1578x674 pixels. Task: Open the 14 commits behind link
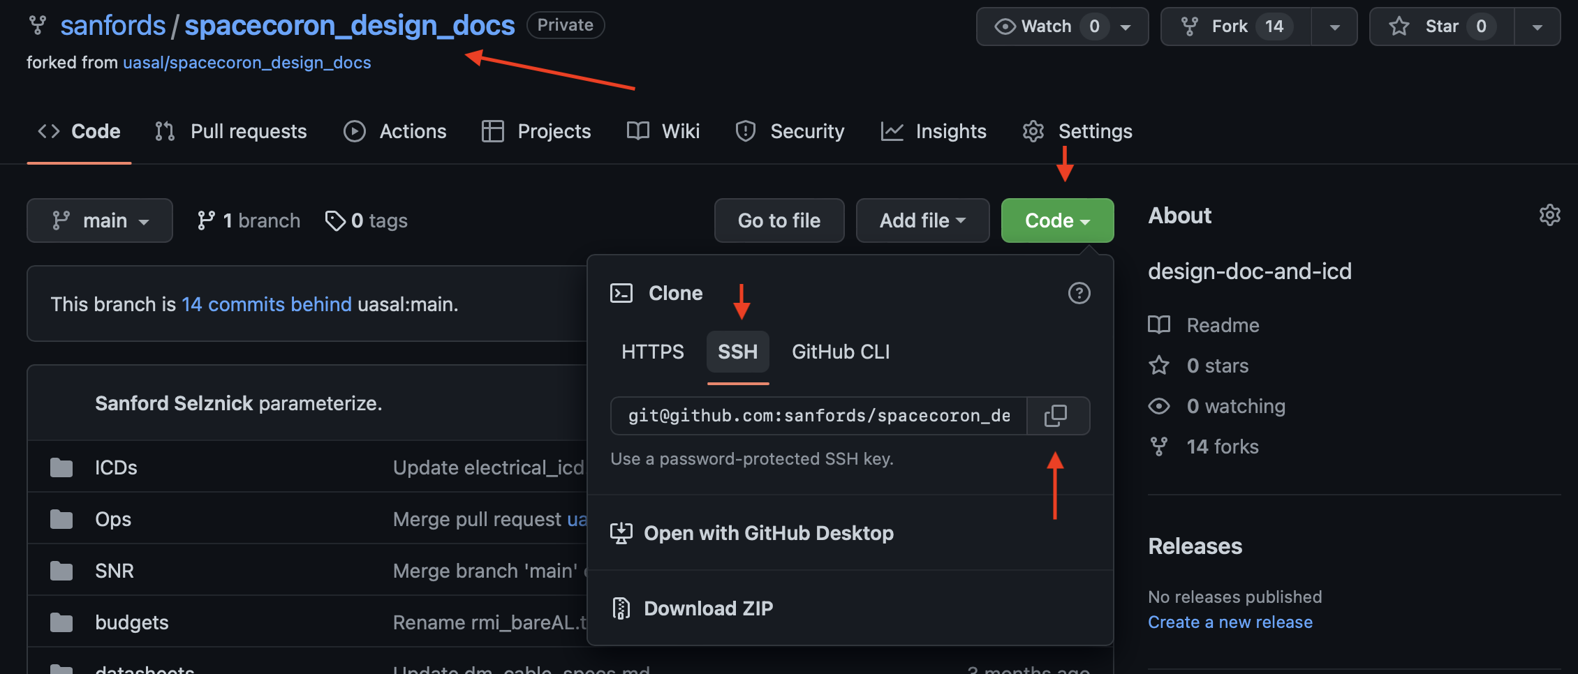coord(267,304)
